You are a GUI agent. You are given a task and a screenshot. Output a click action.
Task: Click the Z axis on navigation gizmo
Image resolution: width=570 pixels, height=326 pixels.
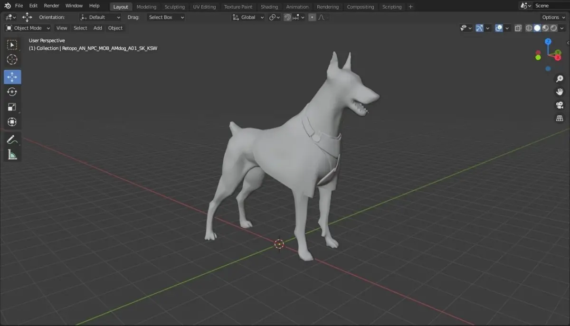[548, 42]
